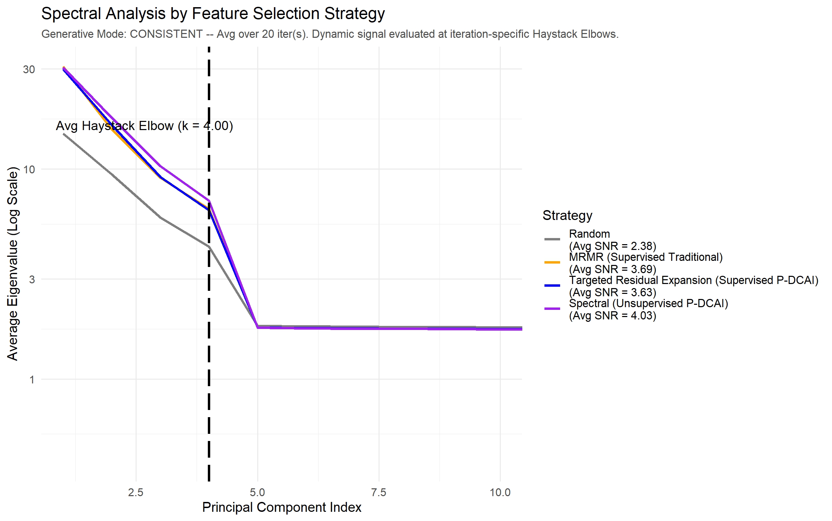The height and width of the screenshot is (521, 832).
Task: Select the "Random" legend label text
Action: pos(589,234)
